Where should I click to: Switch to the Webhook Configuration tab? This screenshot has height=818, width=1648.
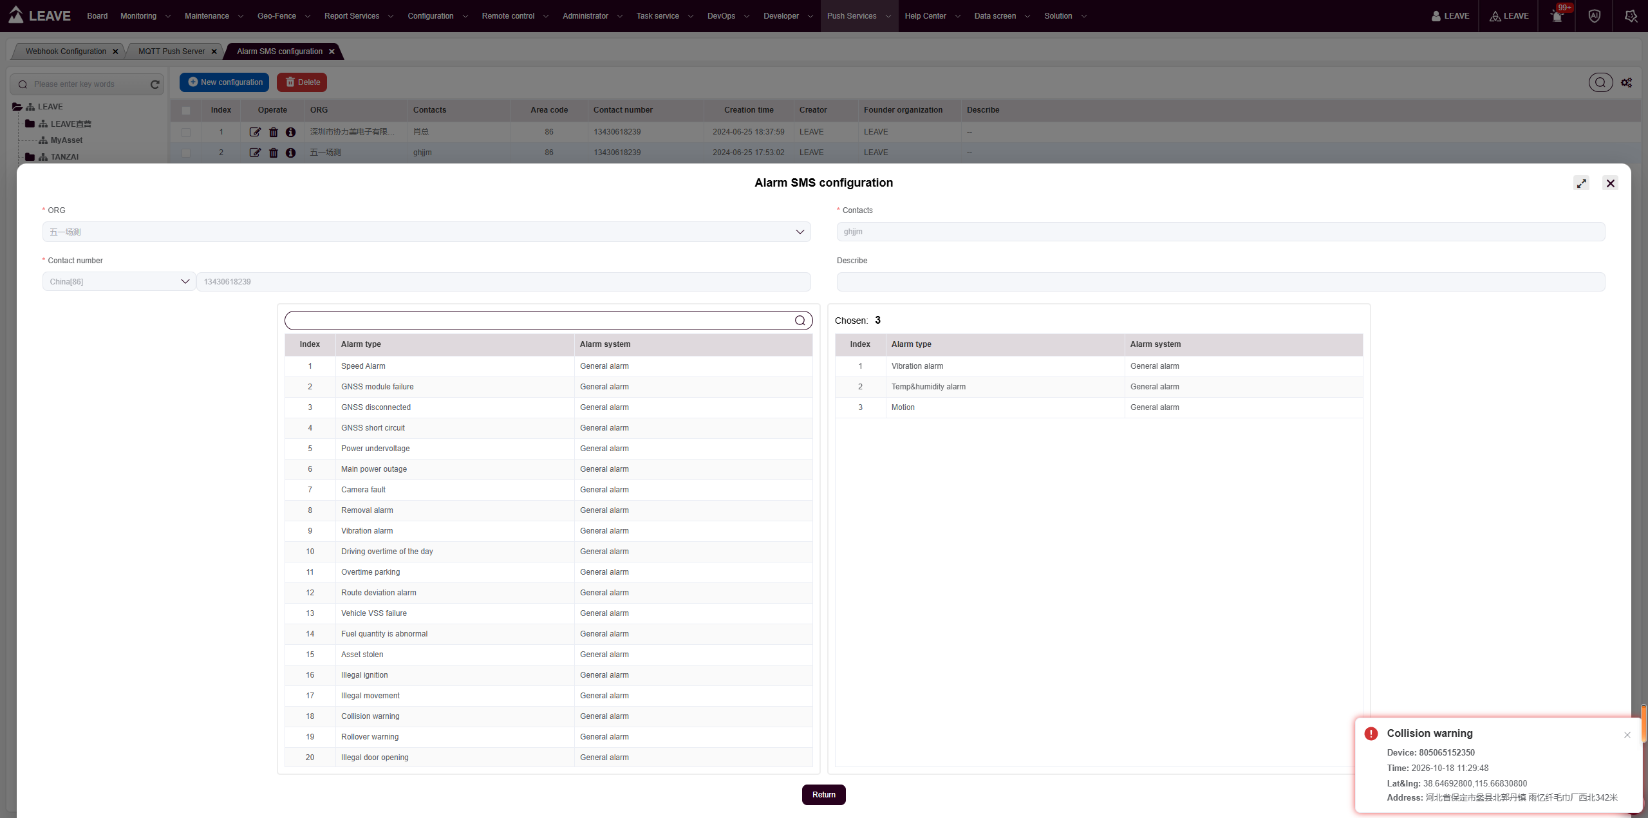(66, 51)
